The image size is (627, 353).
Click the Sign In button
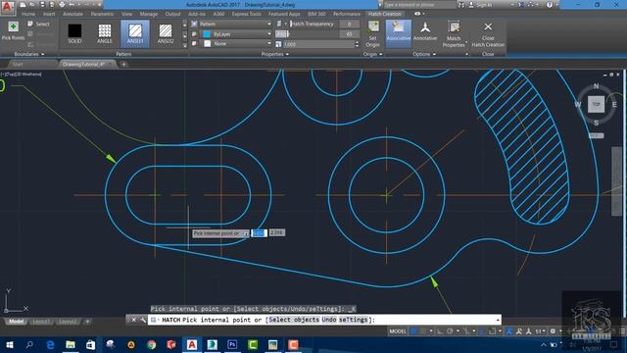pyautogui.click(x=481, y=4)
